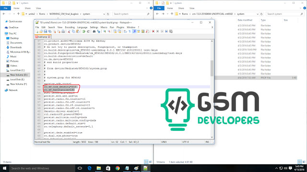The width and height of the screenshot is (307, 172).
Task: Click Copy icon in Notepad++ toolbar
Action: (x=73, y=32)
